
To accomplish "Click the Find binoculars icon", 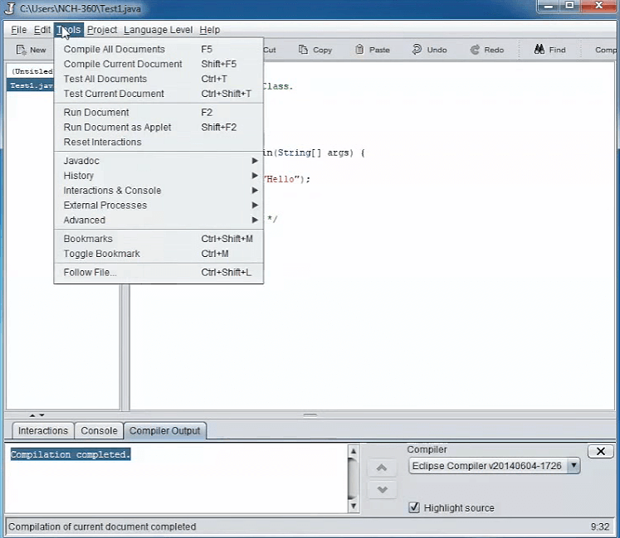I will [x=539, y=50].
